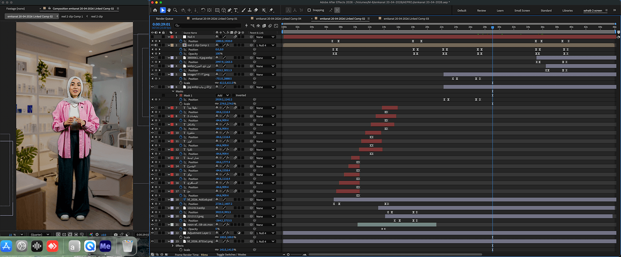This screenshot has height=257, width=621.
Task: Toggle Position stopwatch for Null 4
Action: click(x=181, y=41)
